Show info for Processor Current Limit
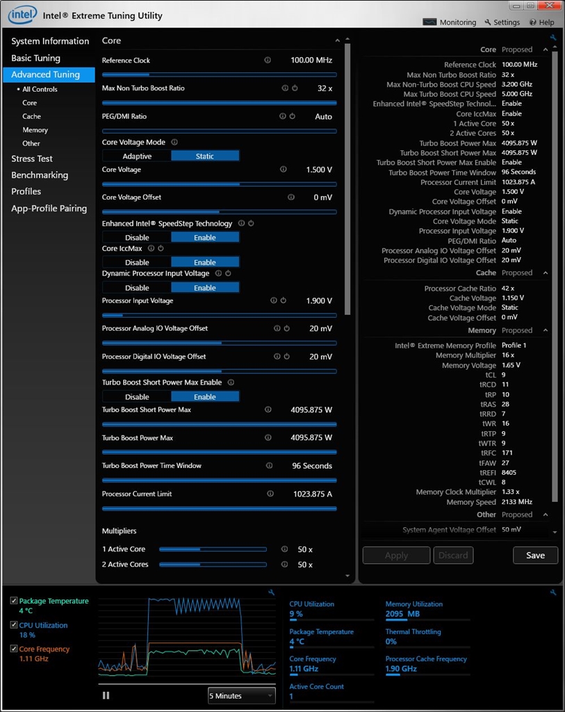565x712 pixels. coord(270,494)
